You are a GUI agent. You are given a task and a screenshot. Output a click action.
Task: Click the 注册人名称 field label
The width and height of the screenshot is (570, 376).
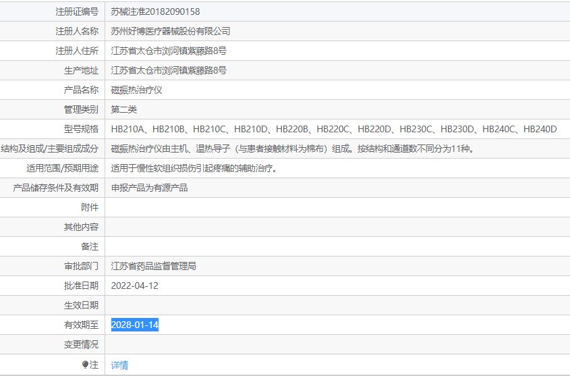[x=77, y=31]
